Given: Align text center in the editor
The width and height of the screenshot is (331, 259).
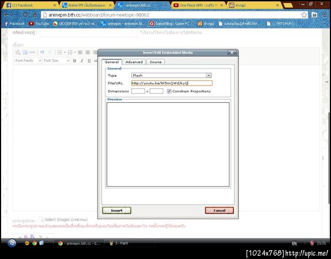Looking at the screenshot, I should point(88,52).
